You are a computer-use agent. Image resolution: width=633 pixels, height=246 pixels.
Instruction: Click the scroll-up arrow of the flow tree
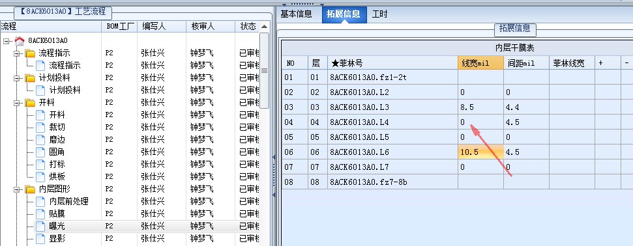pos(265,27)
